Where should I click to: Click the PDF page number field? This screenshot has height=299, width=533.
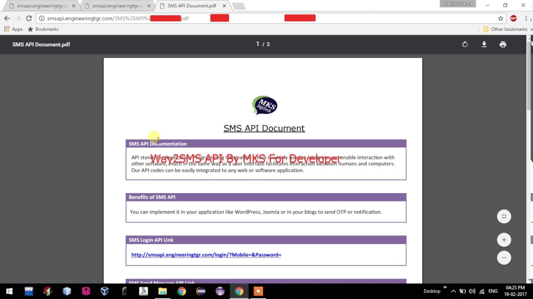[258, 44]
